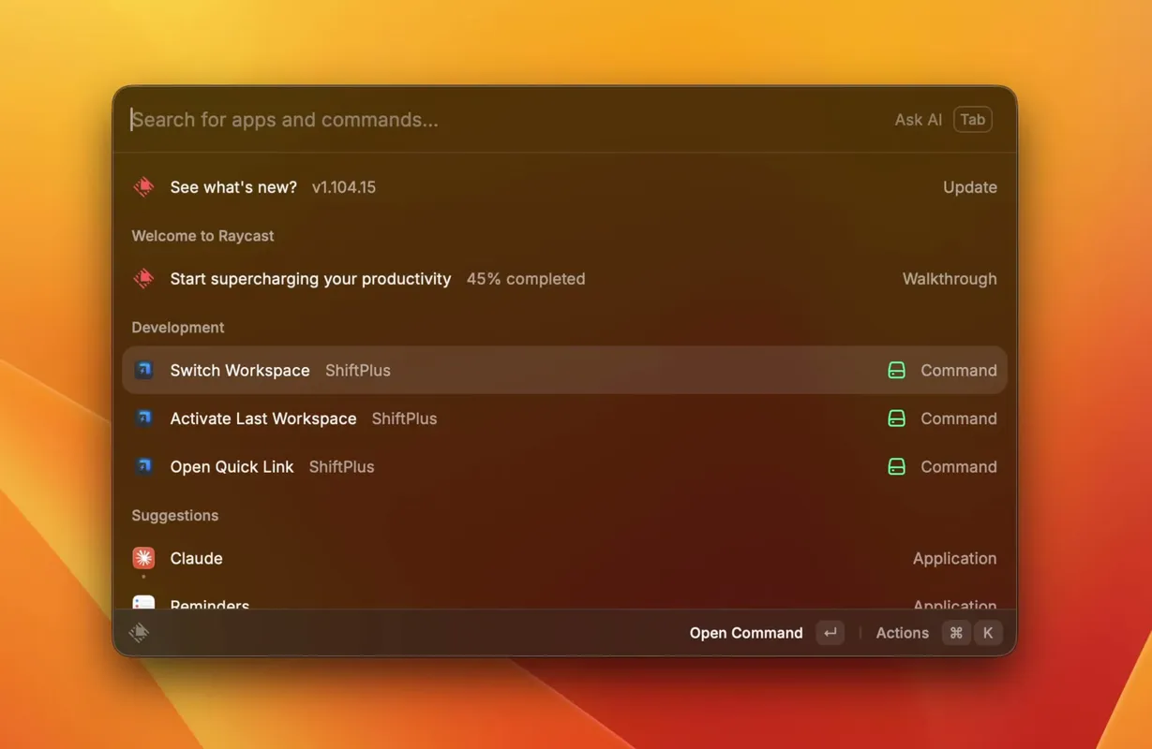This screenshot has height=749, width=1152.
Task: Click the ShiftPlus icon on Activate Last Workspace row
Action: [x=143, y=418]
